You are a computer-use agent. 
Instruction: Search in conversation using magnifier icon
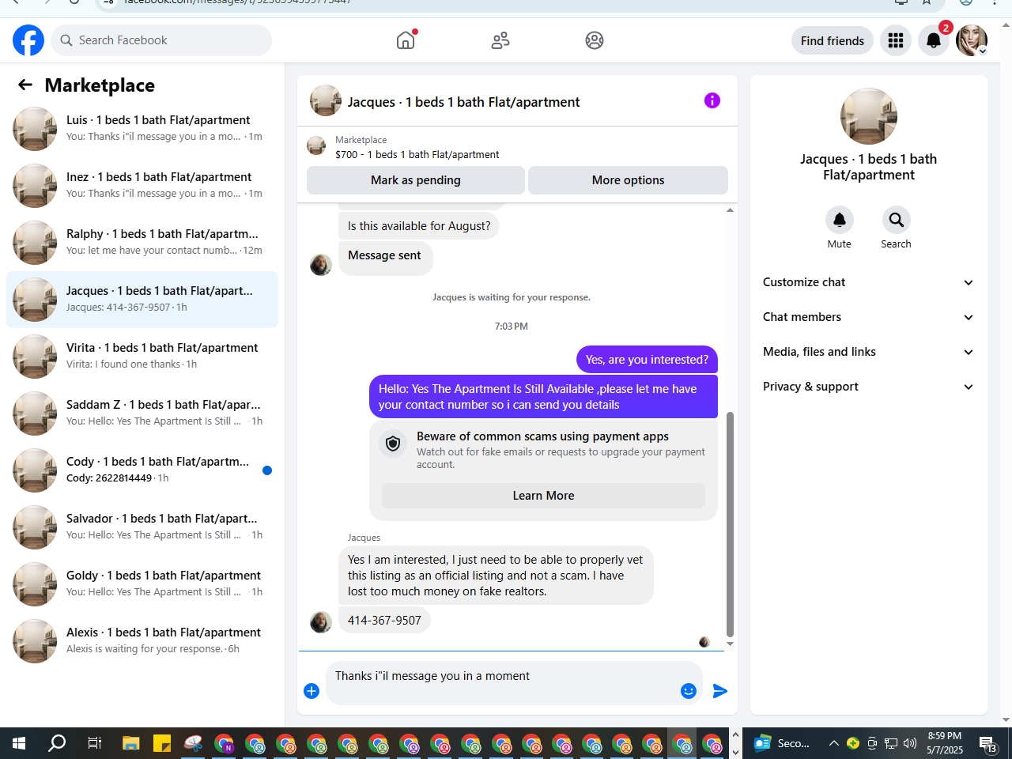897,220
